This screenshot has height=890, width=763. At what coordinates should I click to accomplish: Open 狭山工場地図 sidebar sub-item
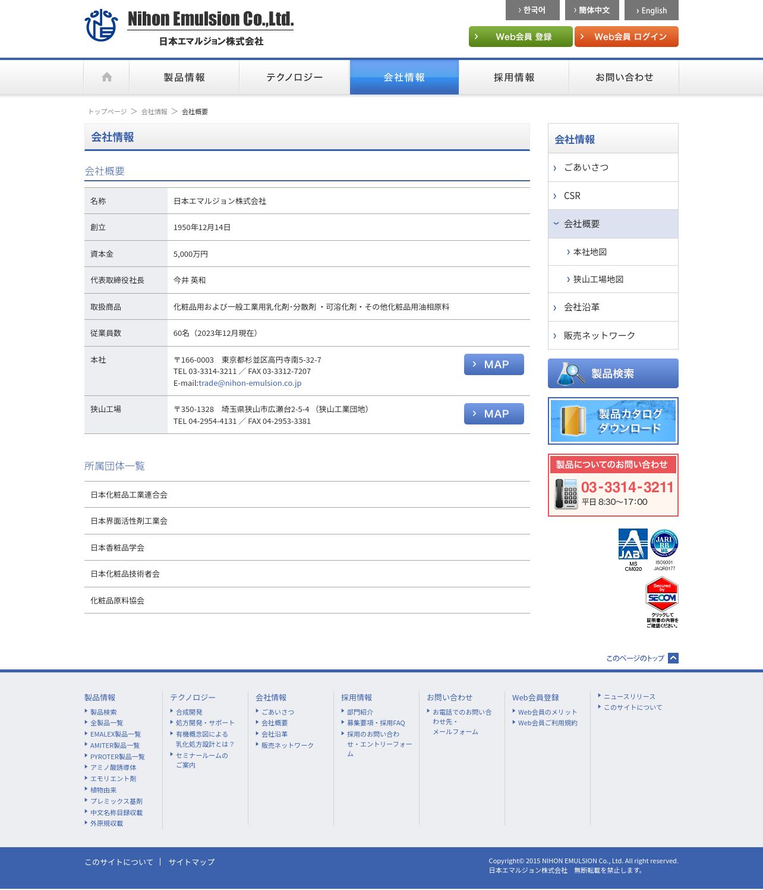(x=613, y=279)
